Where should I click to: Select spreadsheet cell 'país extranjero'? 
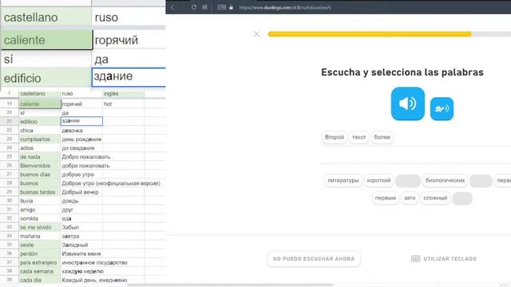coord(40,262)
